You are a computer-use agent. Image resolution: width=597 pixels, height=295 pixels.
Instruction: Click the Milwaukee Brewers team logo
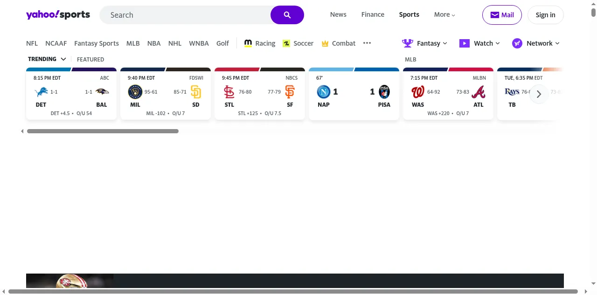[x=135, y=92]
